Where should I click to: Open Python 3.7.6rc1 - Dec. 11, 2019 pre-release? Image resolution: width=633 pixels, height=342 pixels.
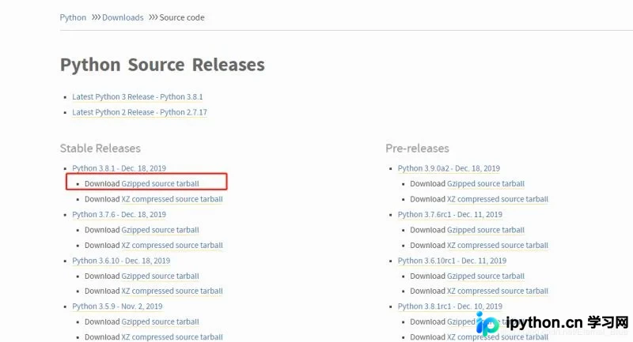[x=449, y=214]
